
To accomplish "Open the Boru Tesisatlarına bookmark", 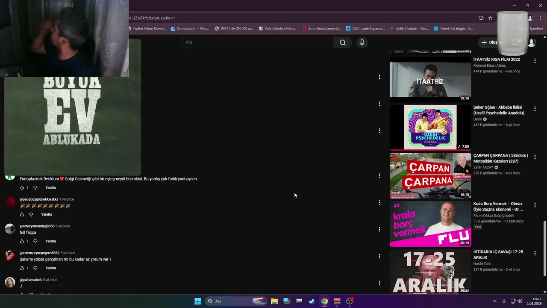I will coord(321,29).
